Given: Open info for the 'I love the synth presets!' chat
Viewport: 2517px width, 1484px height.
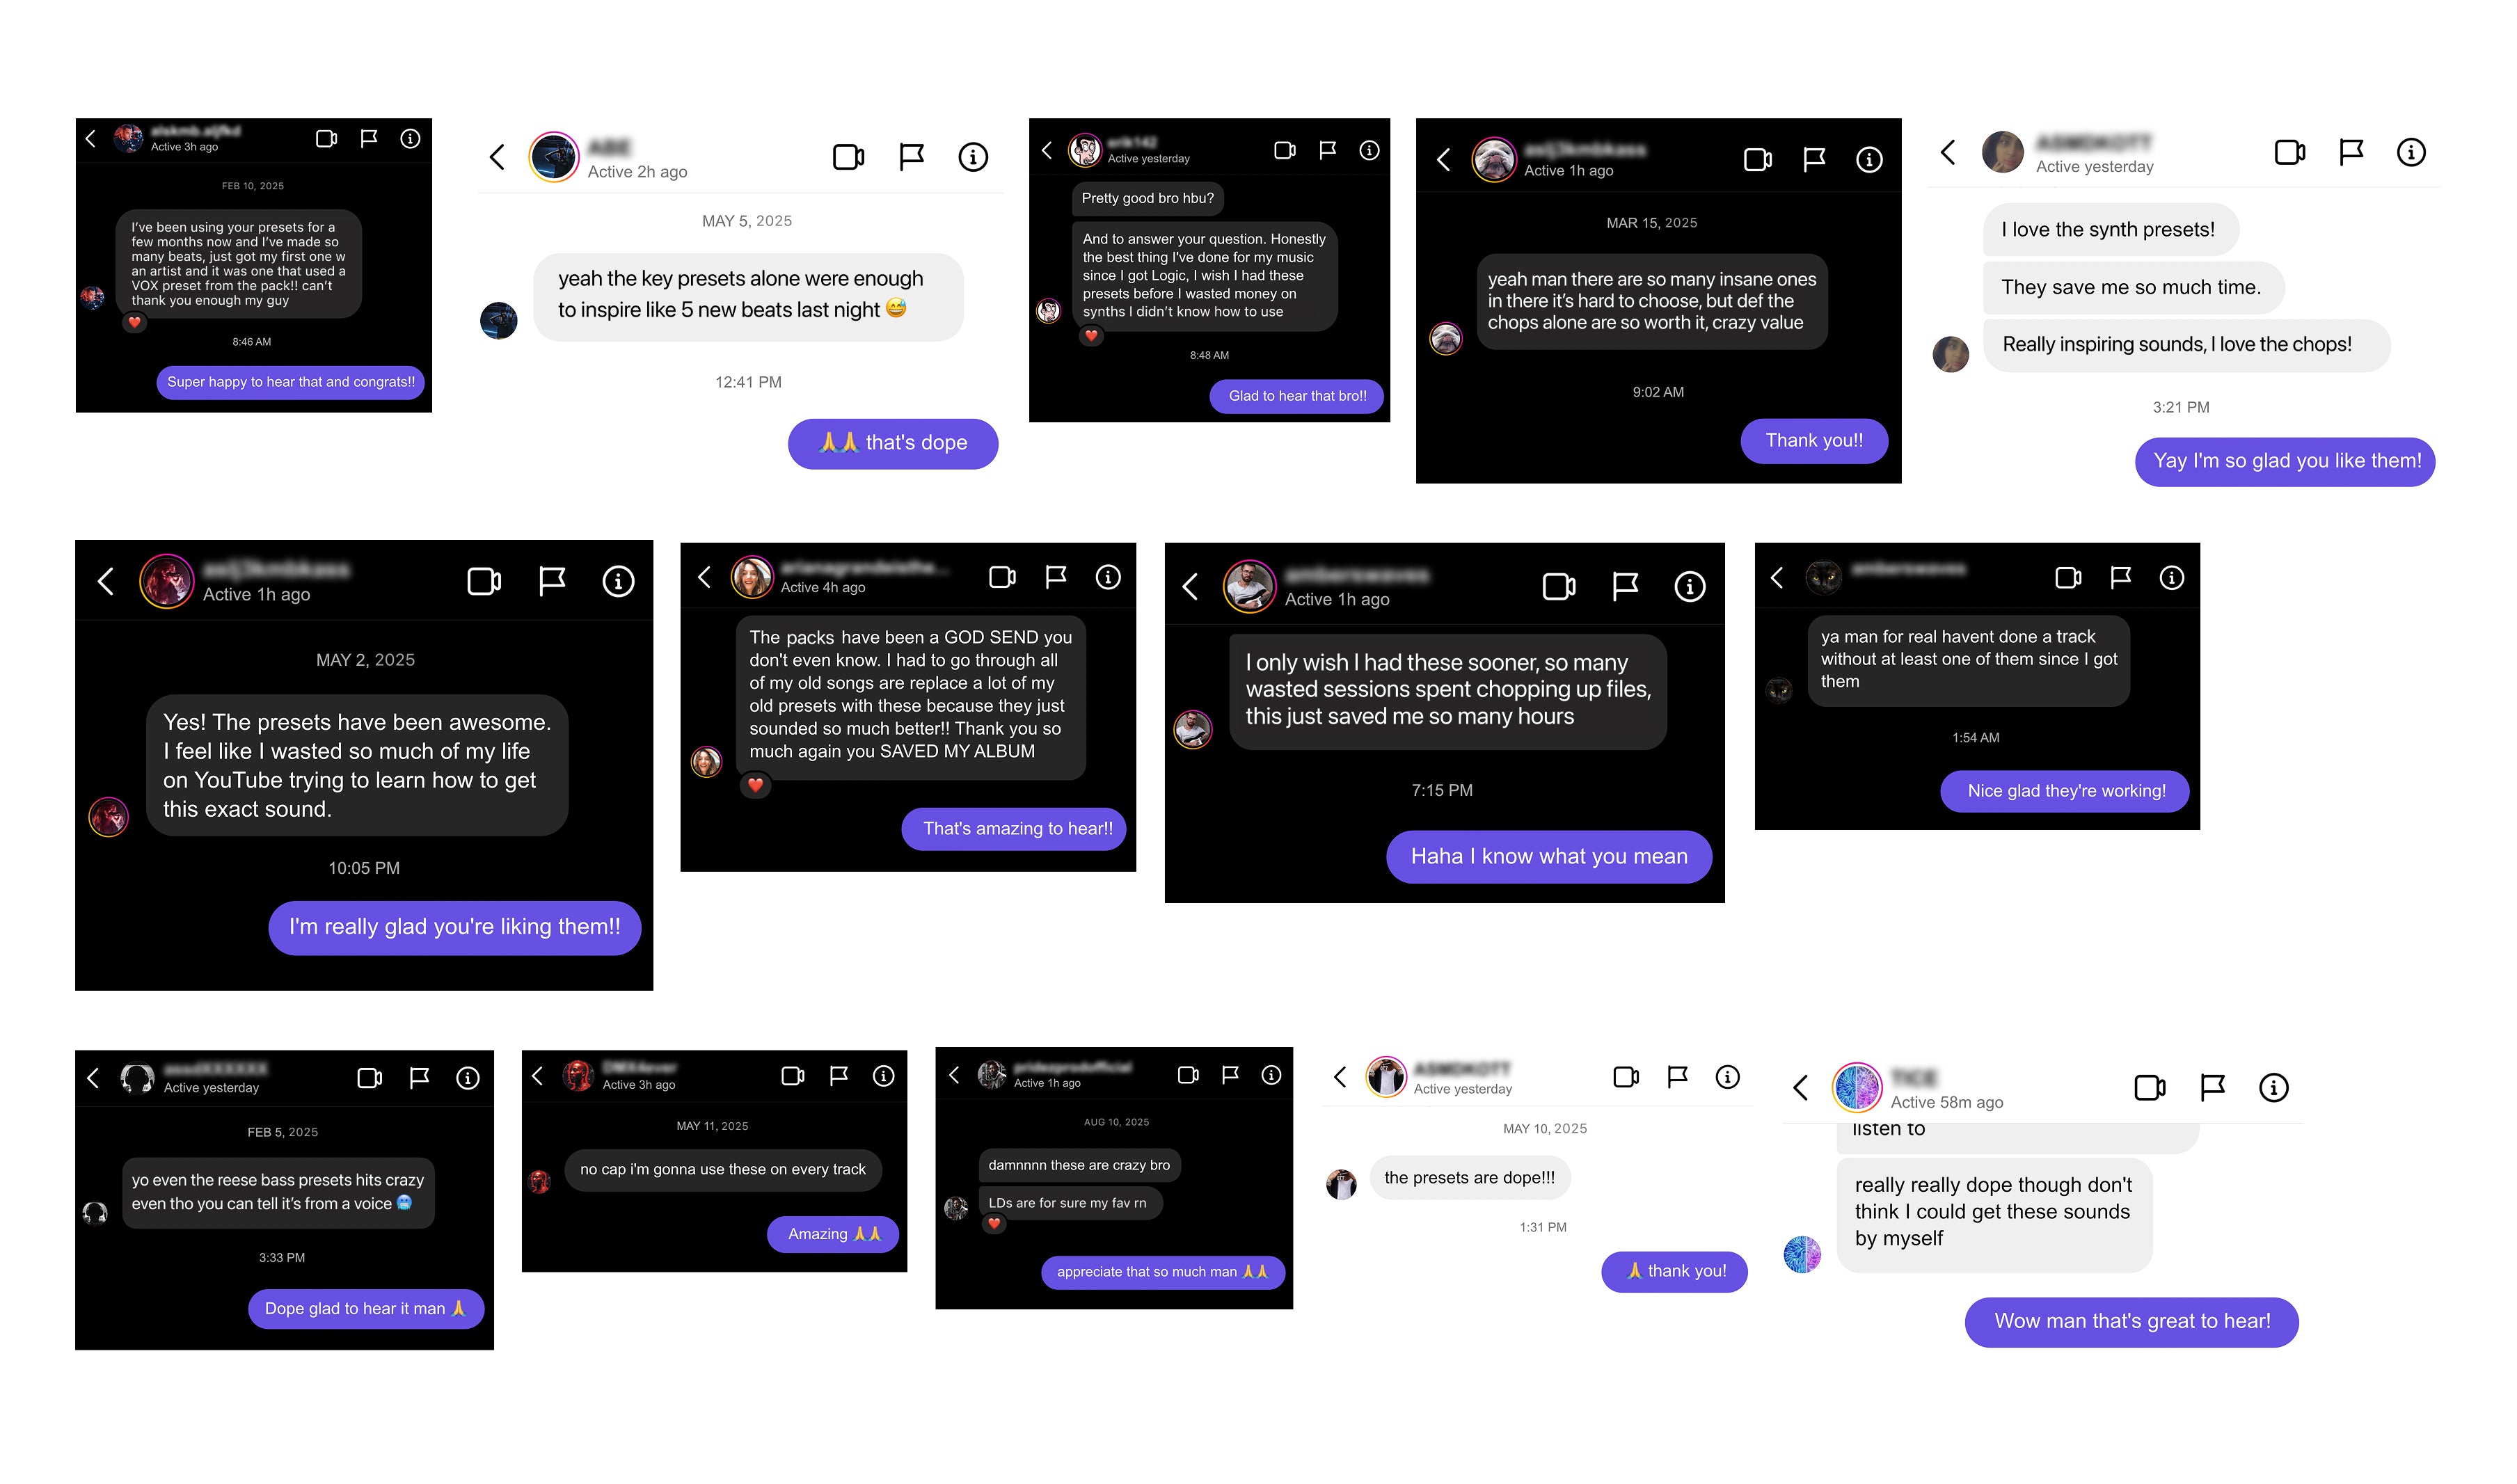Looking at the screenshot, I should [2411, 152].
